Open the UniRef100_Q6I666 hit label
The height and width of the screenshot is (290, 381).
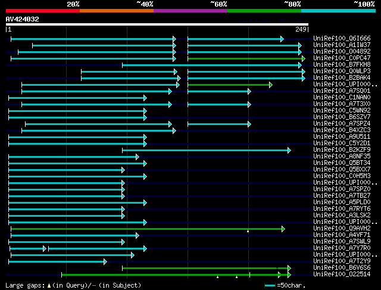pyautogui.click(x=342, y=38)
